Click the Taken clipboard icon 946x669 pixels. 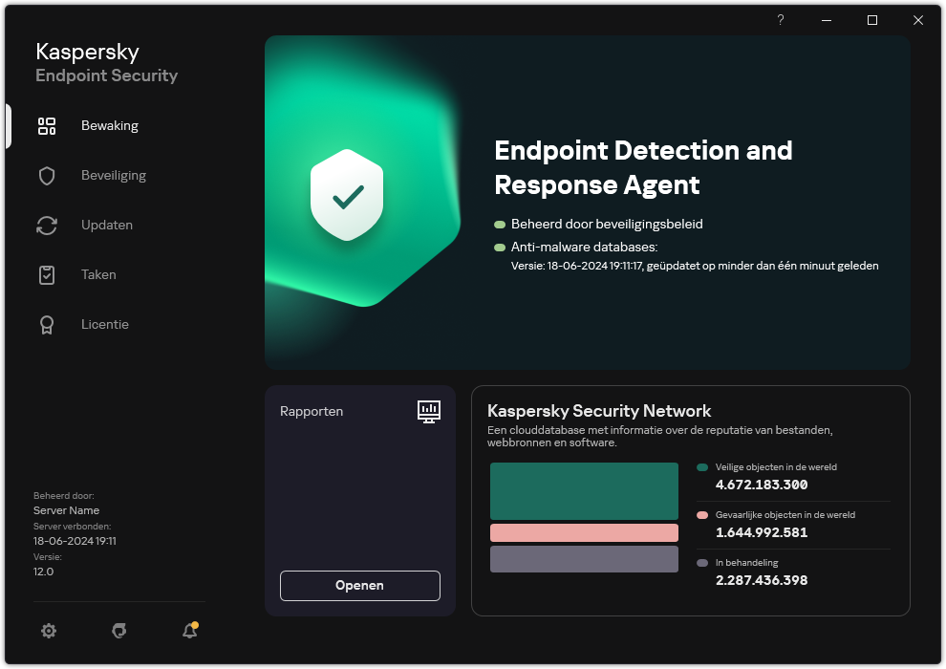pyautogui.click(x=47, y=275)
